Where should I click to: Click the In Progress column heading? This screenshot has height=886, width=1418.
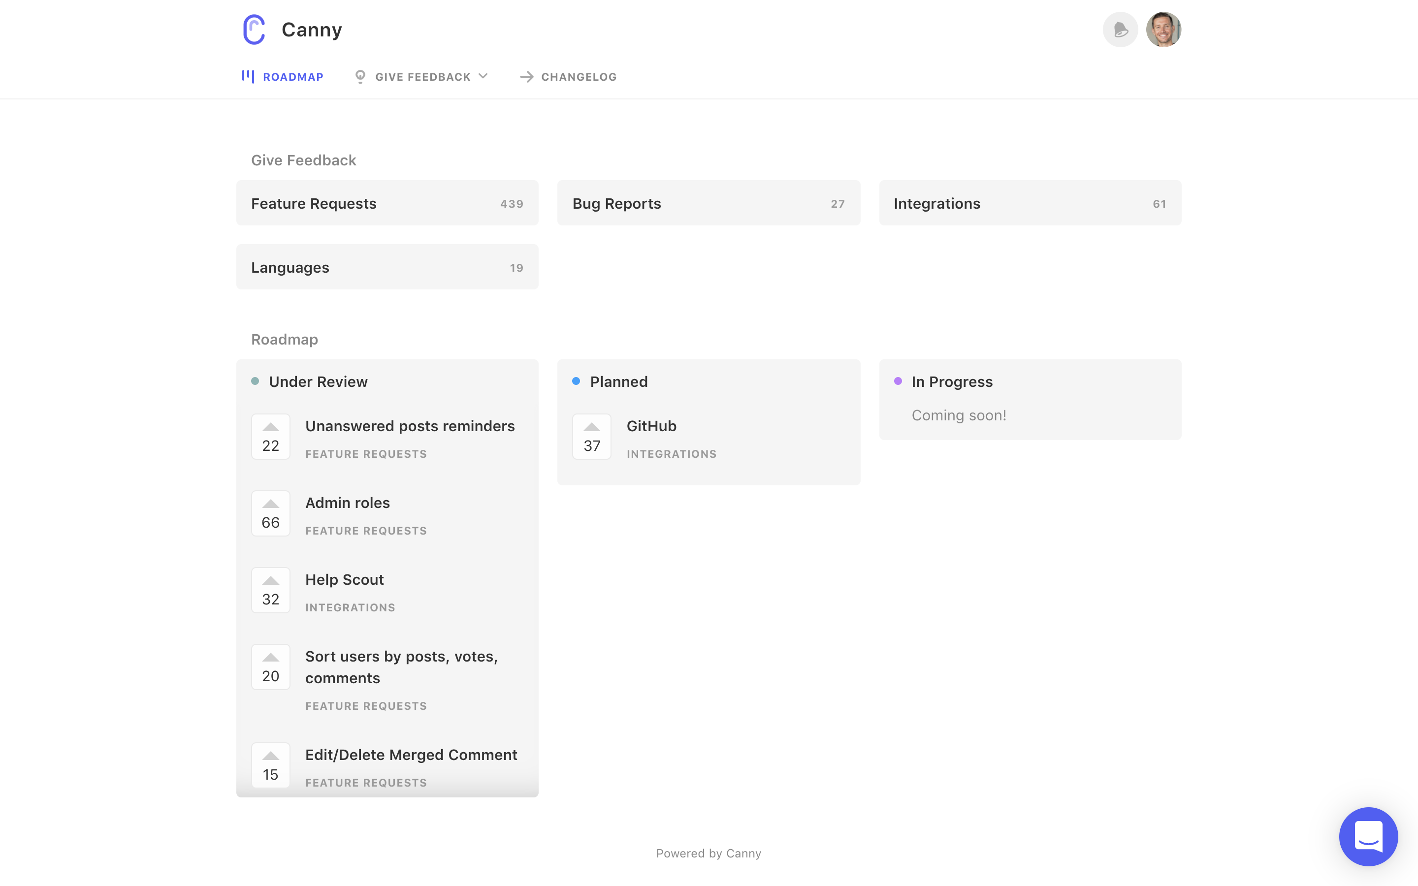point(952,381)
